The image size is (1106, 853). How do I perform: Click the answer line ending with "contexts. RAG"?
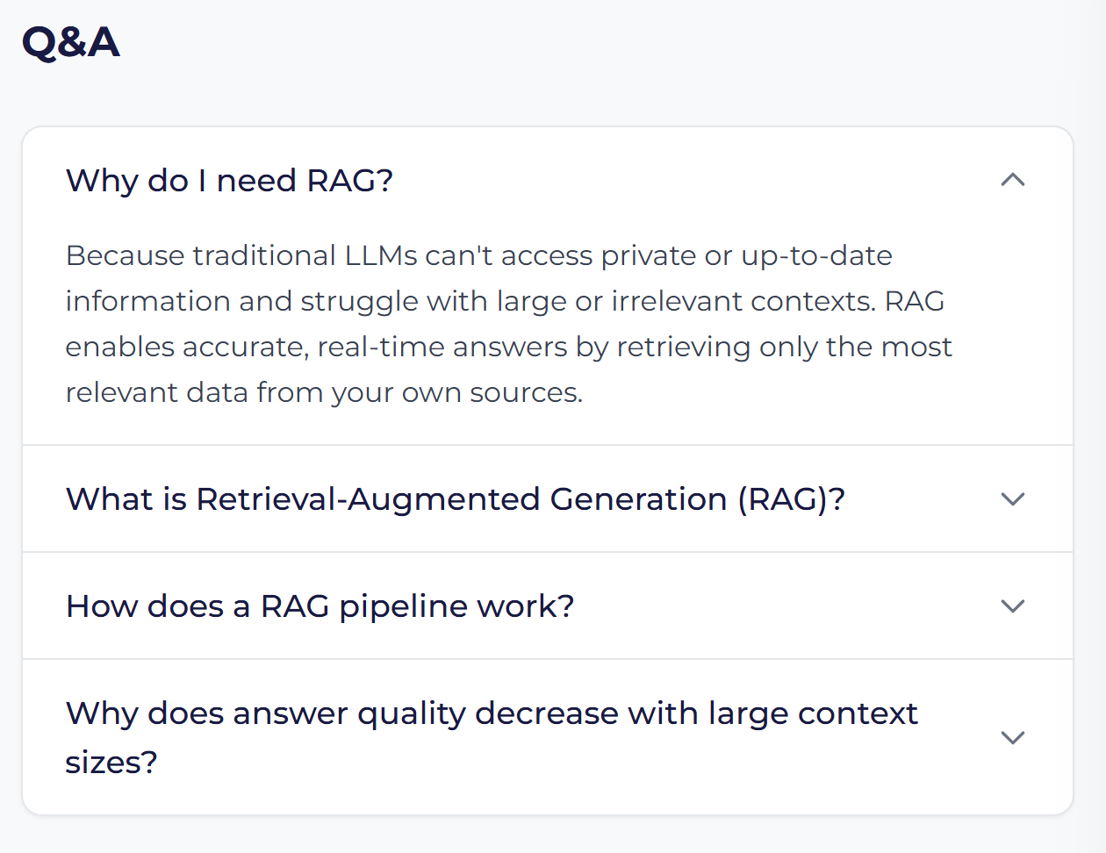505,301
